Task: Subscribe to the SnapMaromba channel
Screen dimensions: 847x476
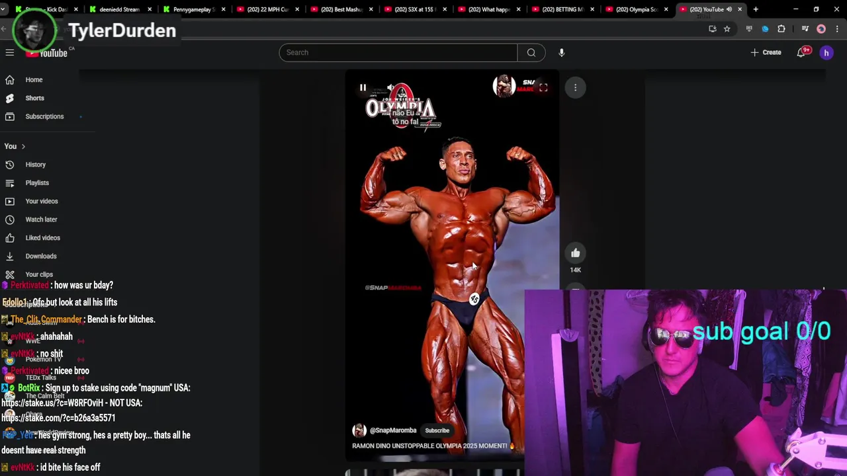Action: point(437,430)
